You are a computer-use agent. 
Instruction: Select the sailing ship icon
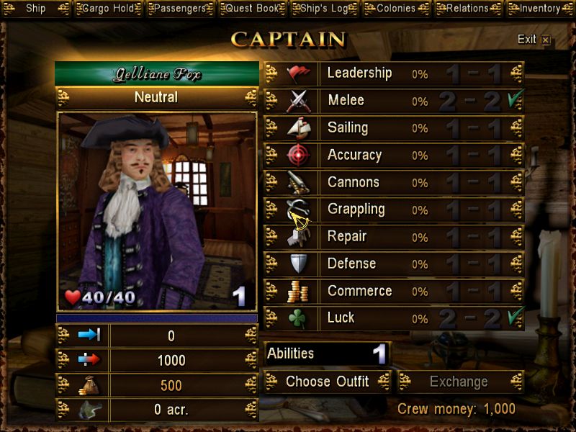coord(298,128)
